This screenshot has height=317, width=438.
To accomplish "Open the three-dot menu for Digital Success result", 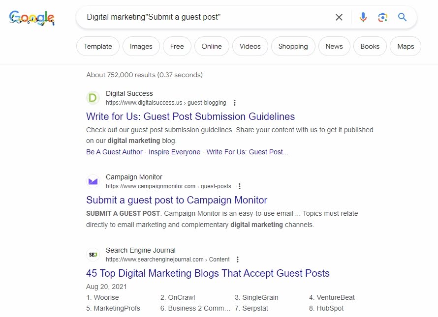I will coord(235,103).
